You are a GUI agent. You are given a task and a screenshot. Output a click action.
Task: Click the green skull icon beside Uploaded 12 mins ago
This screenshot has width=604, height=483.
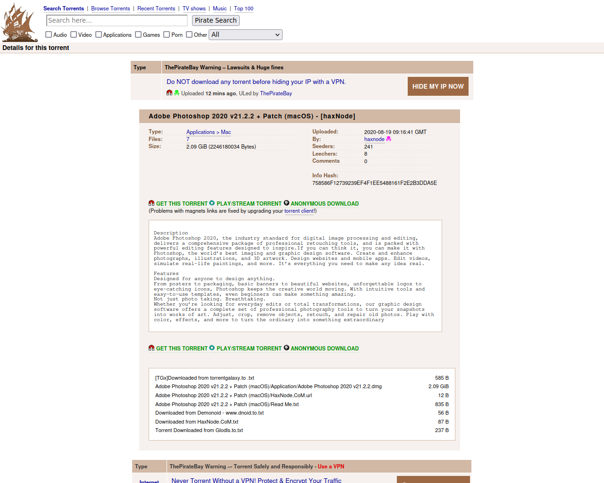coord(176,93)
